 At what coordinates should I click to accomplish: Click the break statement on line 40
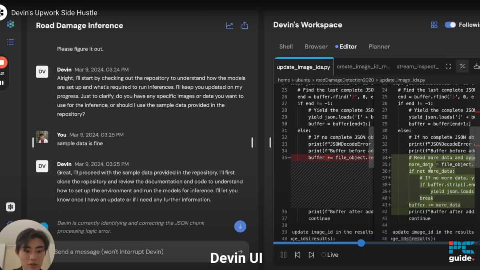click(x=426, y=198)
